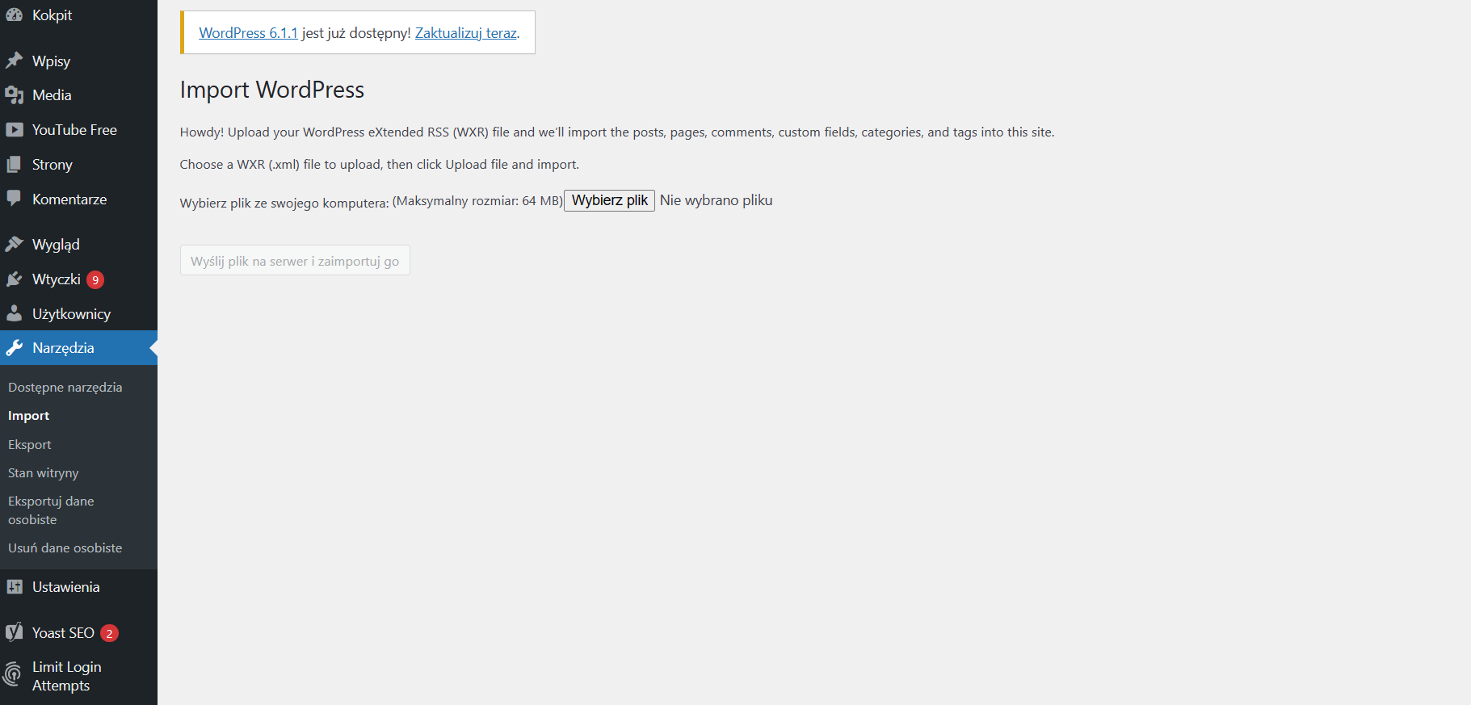Follow the Zaktualizuj teraz update link
Viewport: 1471px width, 705px height.
click(x=465, y=33)
